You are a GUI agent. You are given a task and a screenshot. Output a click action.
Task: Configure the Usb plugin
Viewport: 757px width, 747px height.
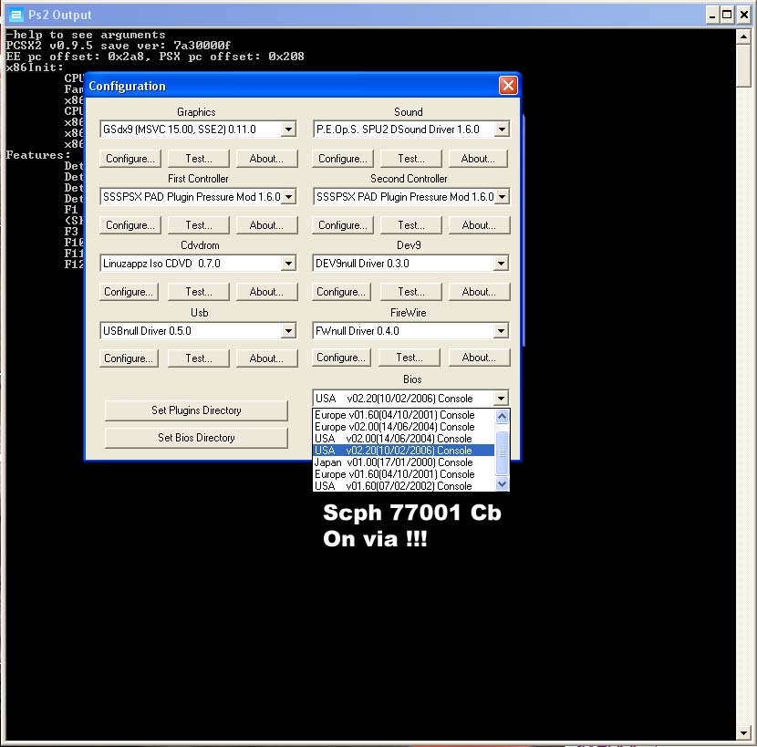(129, 358)
